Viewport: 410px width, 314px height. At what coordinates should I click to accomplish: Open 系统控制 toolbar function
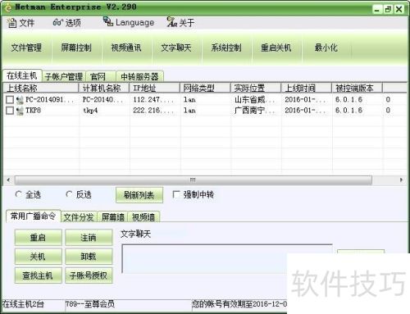226,48
